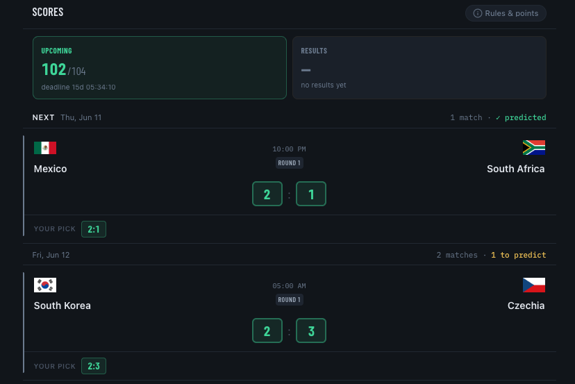Screen dimensions: 575x384
Task: Click the Fri, Jun 12 date header
Action: pyautogui.click(x=51, y=255)
